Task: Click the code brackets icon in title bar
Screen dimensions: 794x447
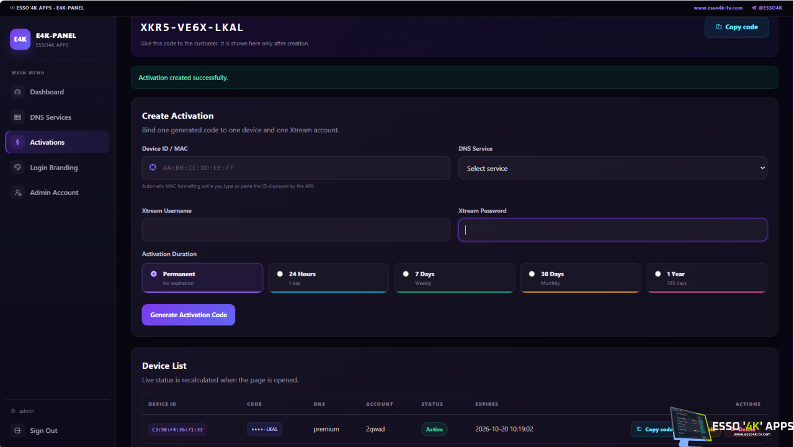Action: pos(12,8)
